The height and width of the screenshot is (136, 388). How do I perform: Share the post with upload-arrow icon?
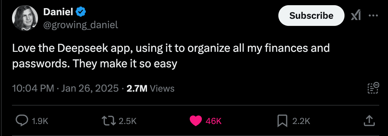[x=369, y=121]
